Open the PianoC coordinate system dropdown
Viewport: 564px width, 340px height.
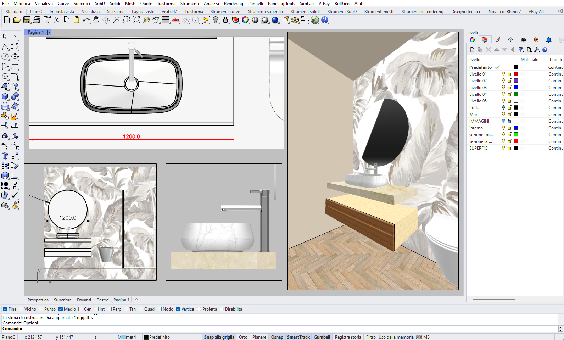(x=9, y=337)
